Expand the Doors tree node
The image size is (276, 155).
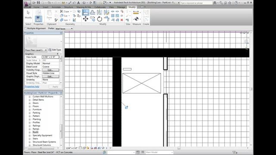[30, 103]
